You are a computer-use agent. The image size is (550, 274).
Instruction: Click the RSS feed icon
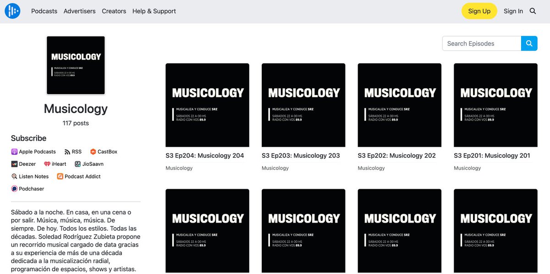pos(67,151)
